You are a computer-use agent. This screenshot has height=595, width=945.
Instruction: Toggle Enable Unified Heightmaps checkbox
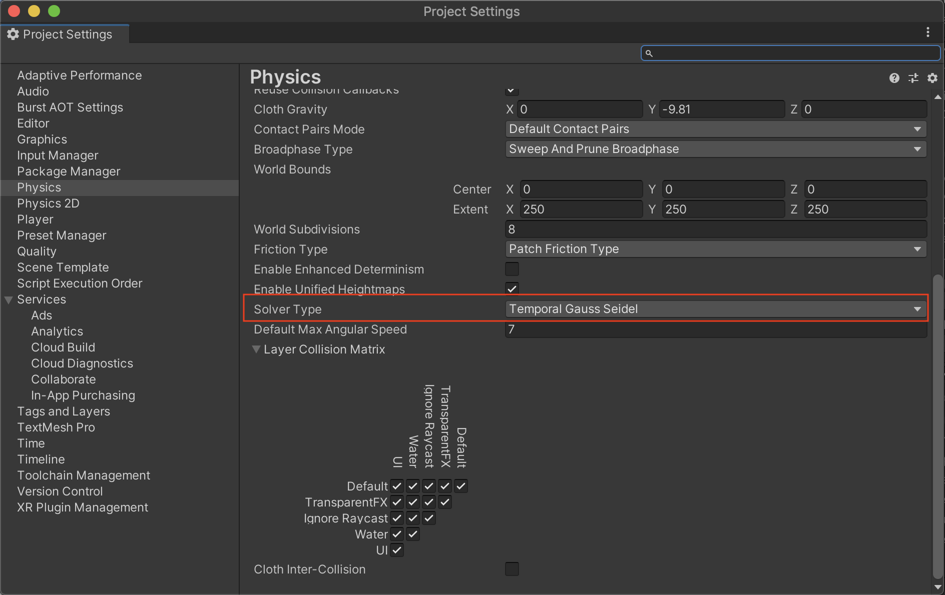(512, 288)
